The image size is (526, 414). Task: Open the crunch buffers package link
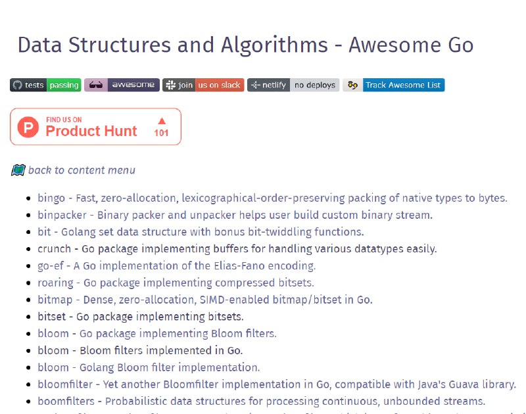pyautogui.click(x=55, y=249)
